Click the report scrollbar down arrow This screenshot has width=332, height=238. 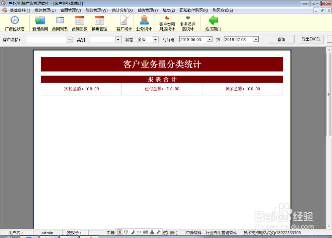click(329, 226)
